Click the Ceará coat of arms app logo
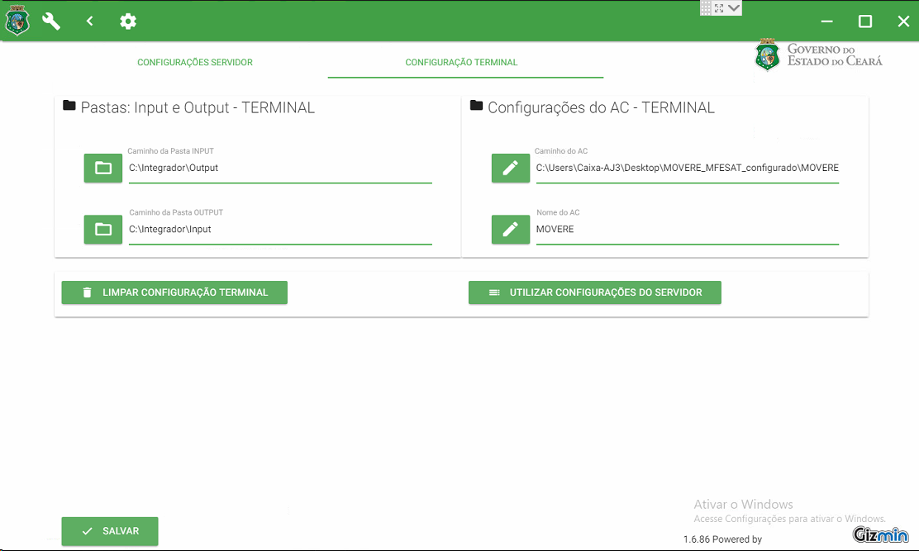This screenshot has height=551, width=919. point(17,21)
